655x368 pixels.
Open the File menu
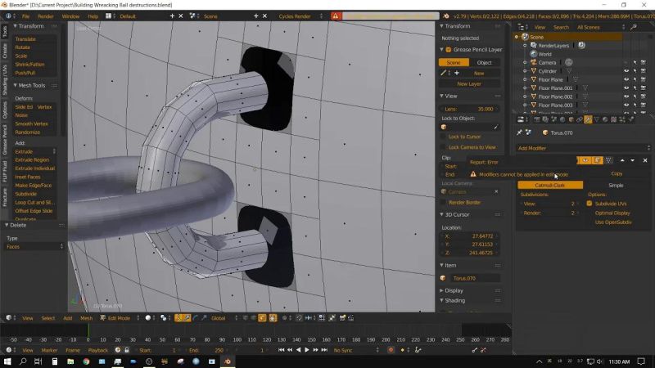tap(25, 16)
